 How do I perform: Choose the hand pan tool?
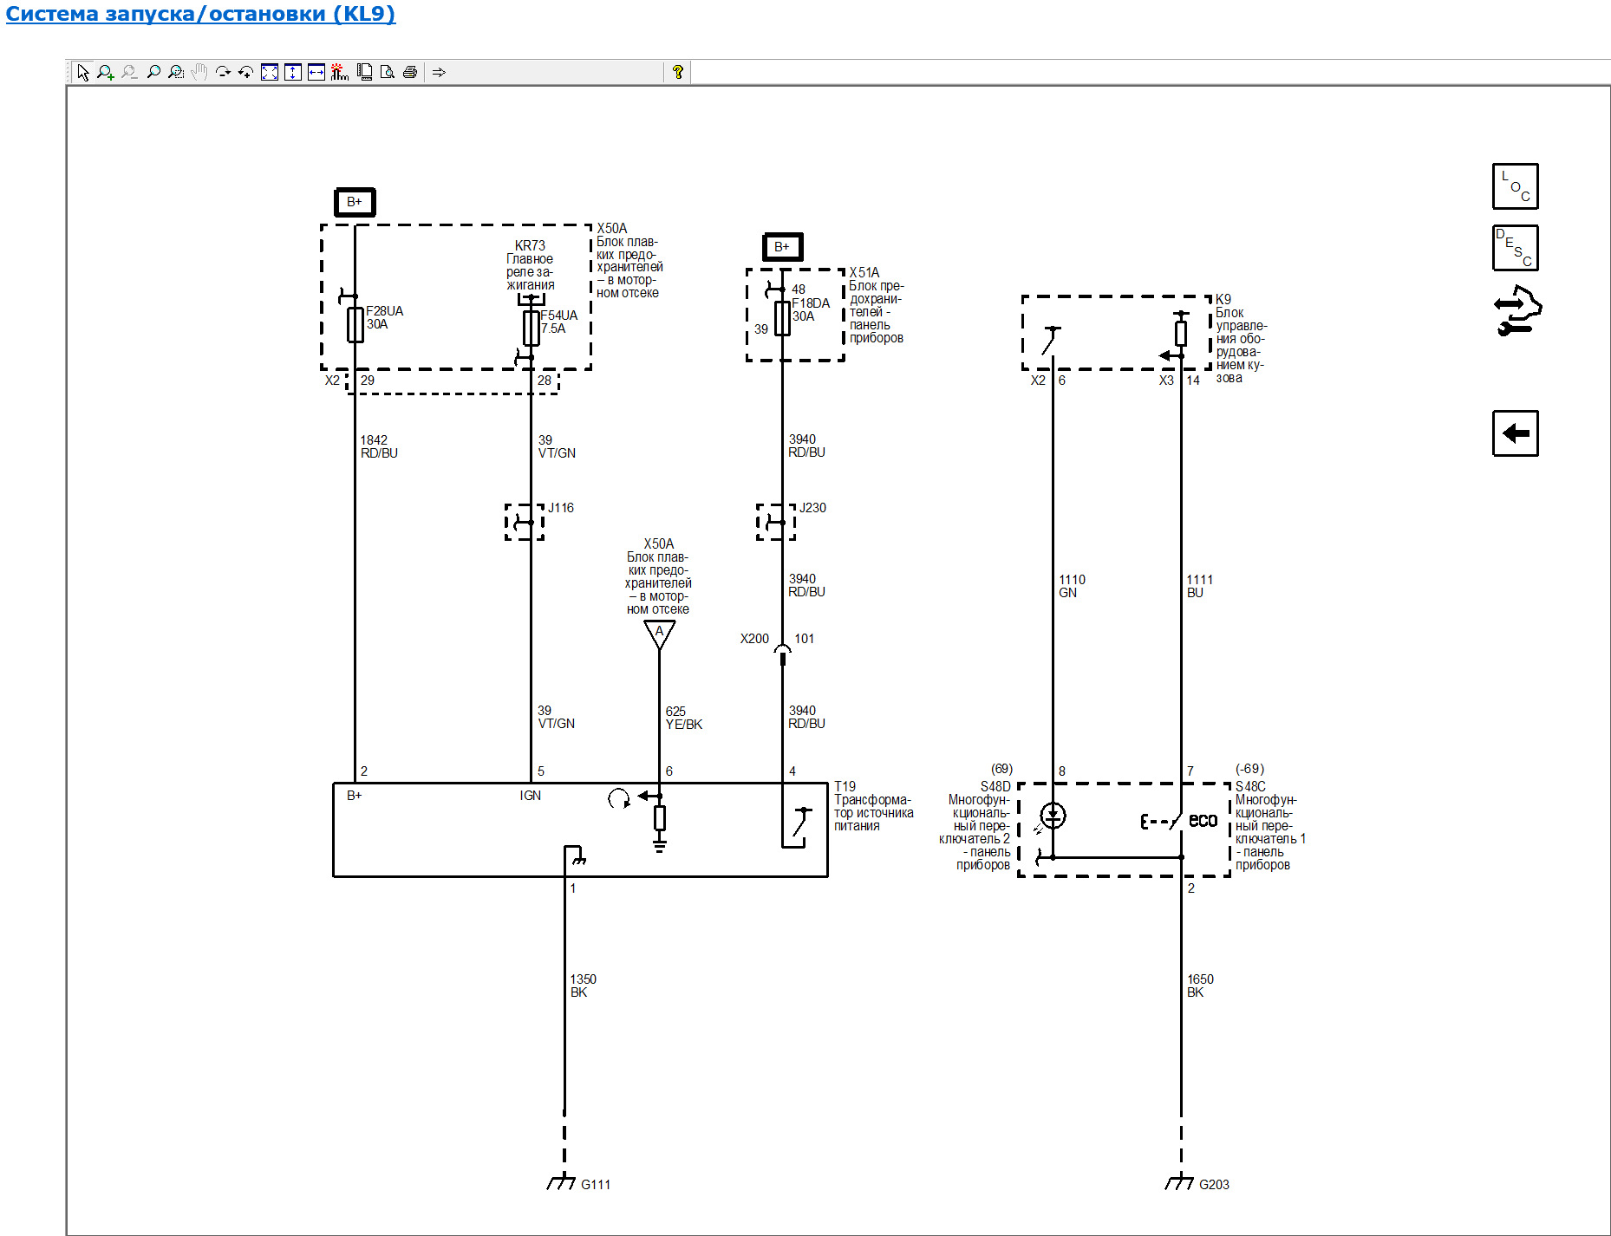(199, 73)
